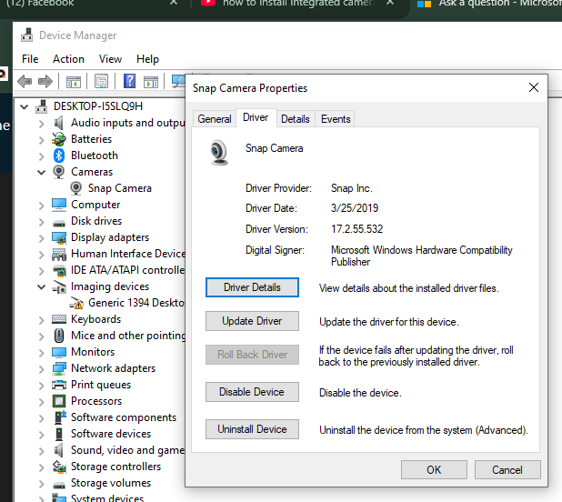Switch to the General tab

pos(215,119)
